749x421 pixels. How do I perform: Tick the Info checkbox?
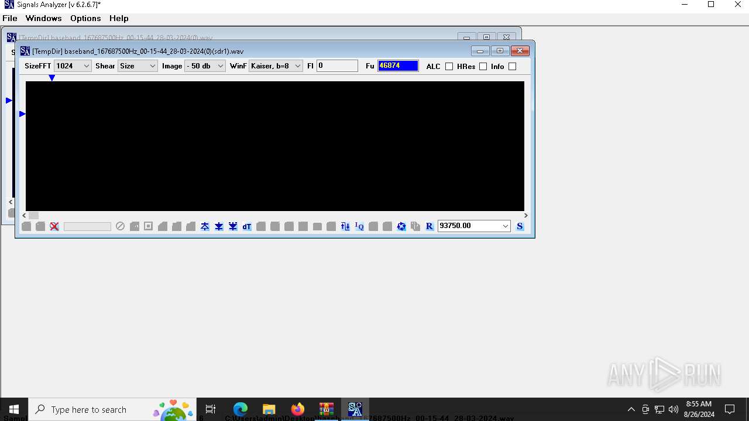pos(512,66)
